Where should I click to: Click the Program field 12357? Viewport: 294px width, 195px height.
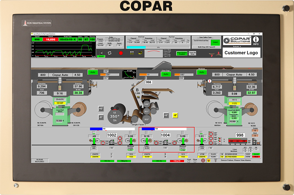tap(100, 41)
